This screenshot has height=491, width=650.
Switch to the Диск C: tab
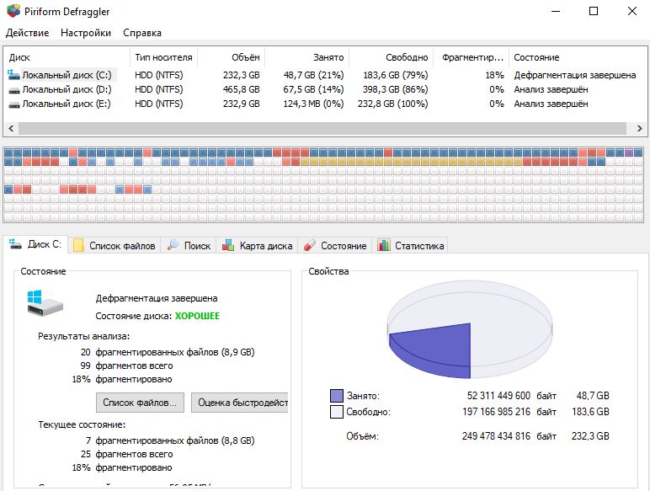[x=35, y=245]
